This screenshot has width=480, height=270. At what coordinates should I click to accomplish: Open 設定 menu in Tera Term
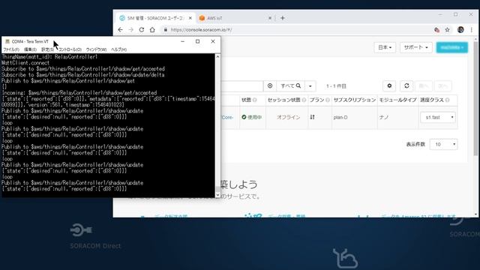click(x=47, y=49)
